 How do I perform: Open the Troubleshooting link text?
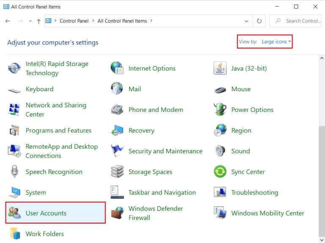coord(255,192)
